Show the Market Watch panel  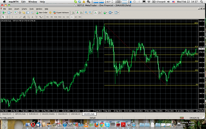[15, 13]
